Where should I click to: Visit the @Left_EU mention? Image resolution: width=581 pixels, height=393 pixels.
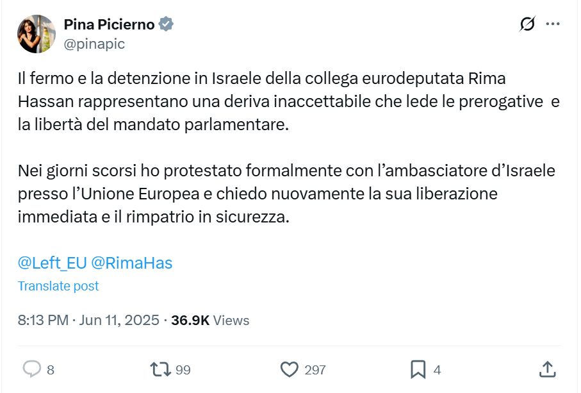[52, 263]
